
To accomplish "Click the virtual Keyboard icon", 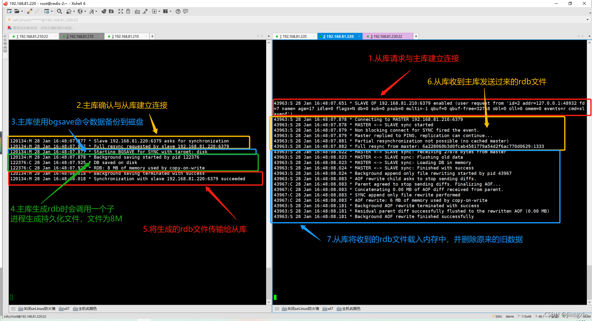I will [x=137, y=11].
